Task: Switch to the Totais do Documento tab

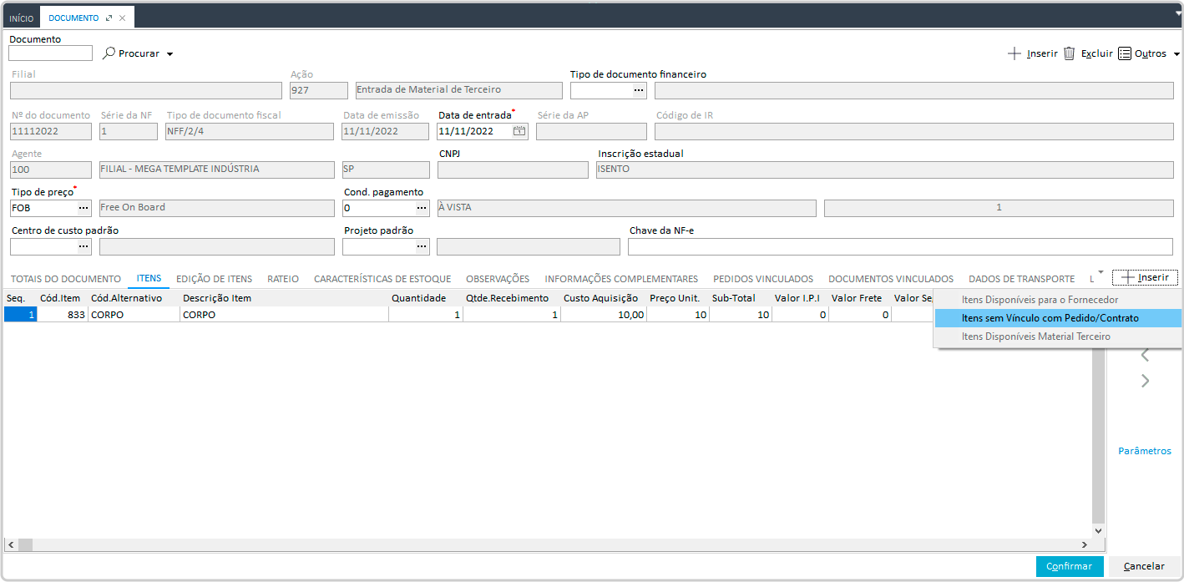Action: [x=66, y=279]
